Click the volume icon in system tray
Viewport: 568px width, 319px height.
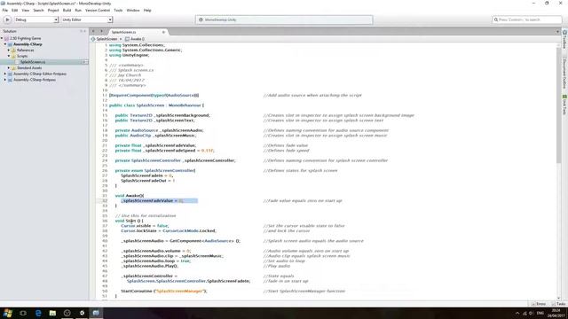point(531,313)
